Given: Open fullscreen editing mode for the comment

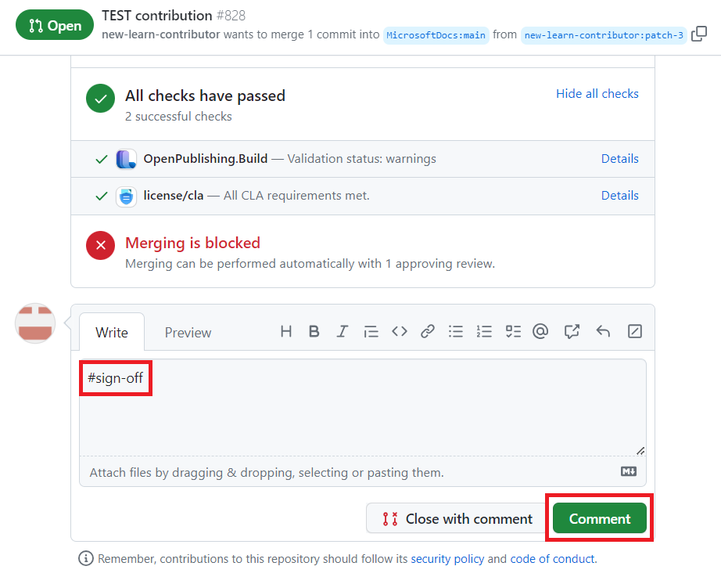Looking at the screenshot, I should (x=634, y=331).
